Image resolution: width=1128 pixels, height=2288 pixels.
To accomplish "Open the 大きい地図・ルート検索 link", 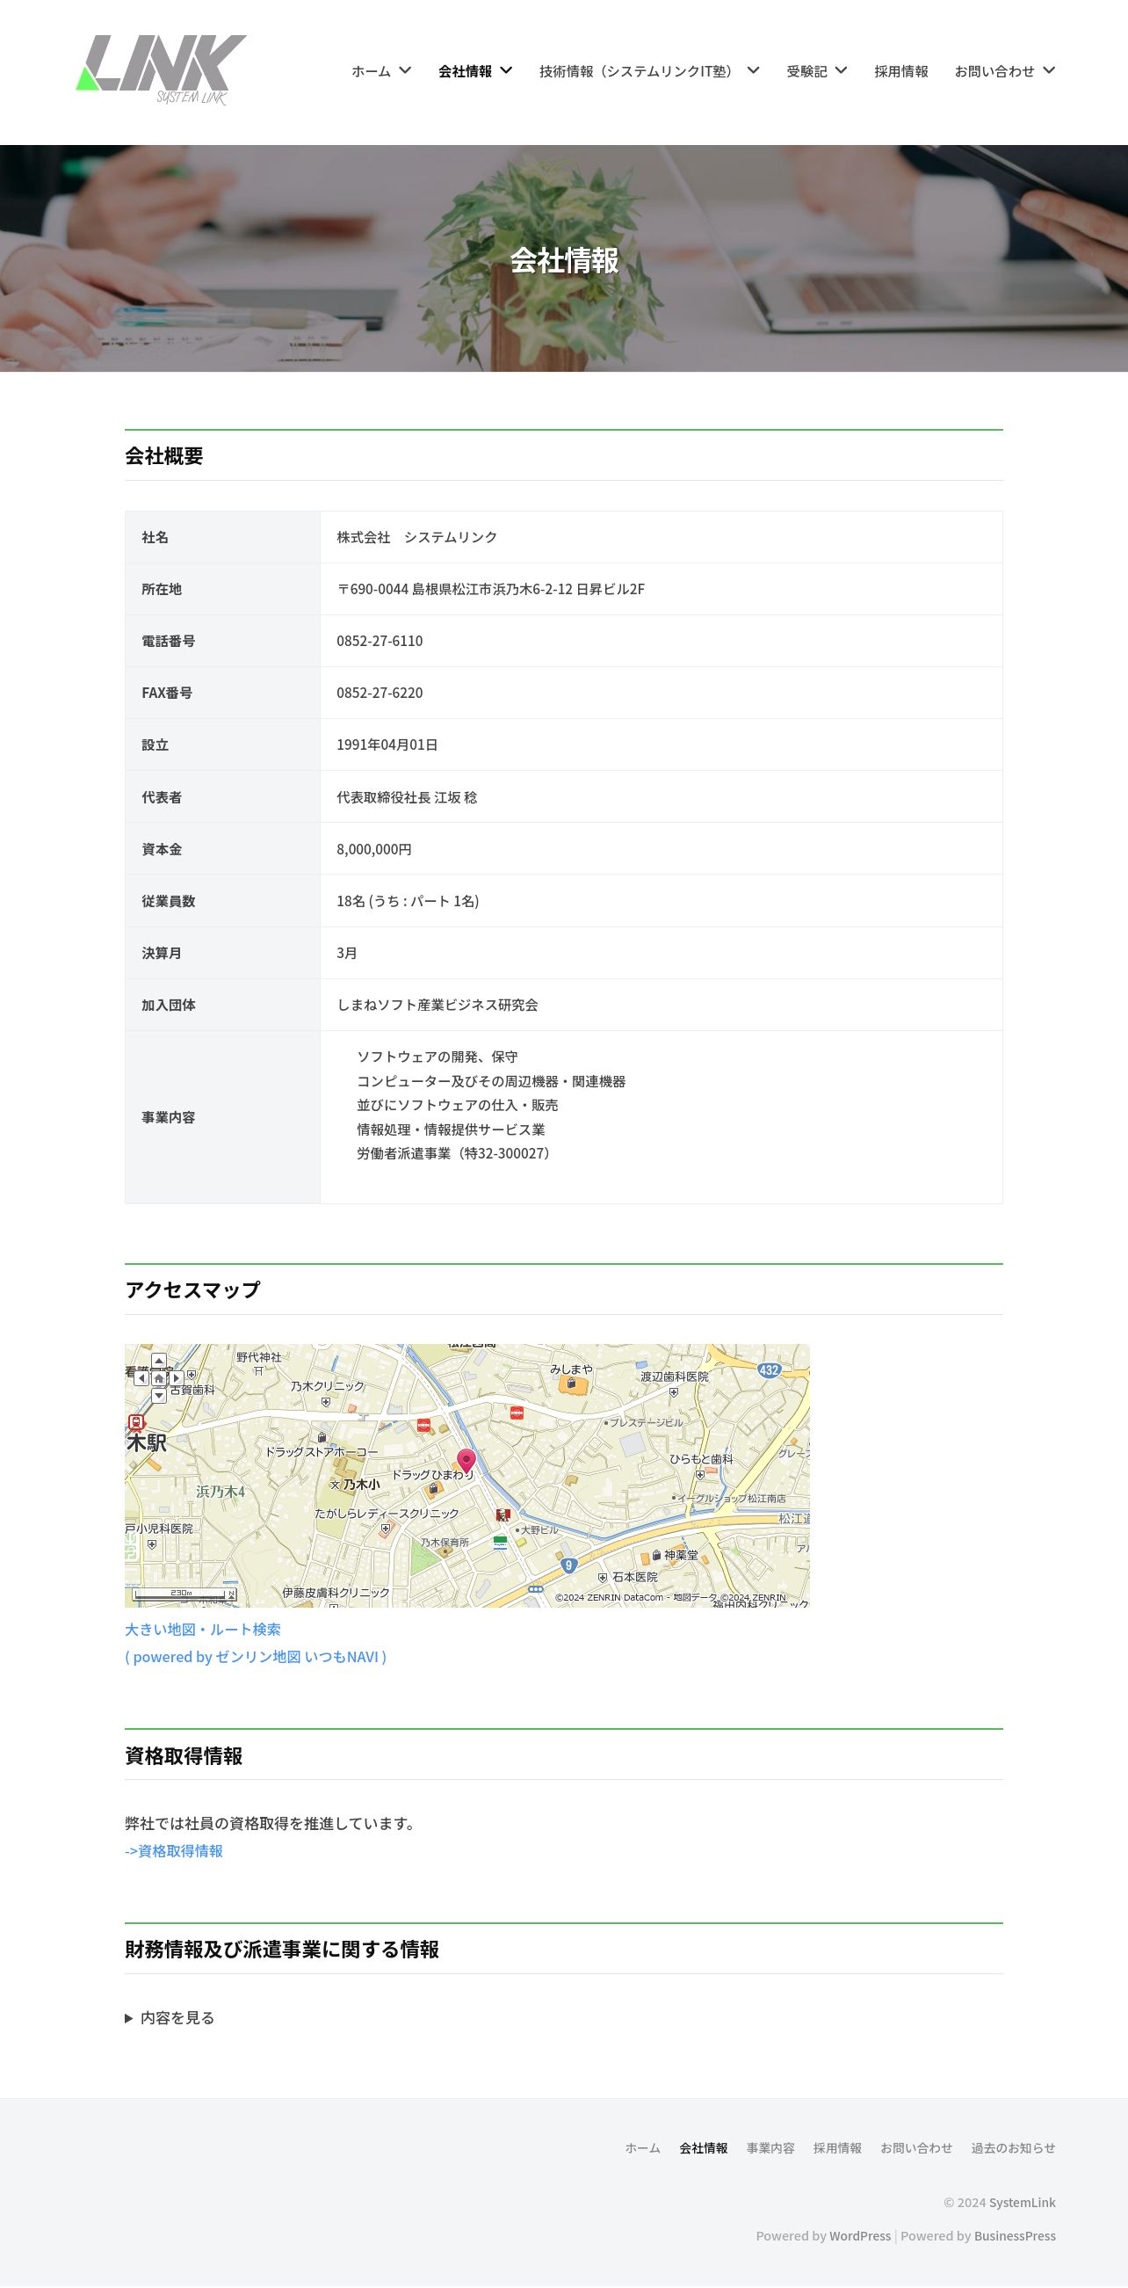I will (x=202, y=1629).
